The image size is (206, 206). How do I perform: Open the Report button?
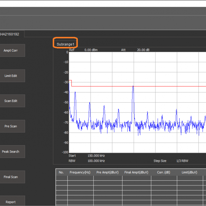click(11, 202)
